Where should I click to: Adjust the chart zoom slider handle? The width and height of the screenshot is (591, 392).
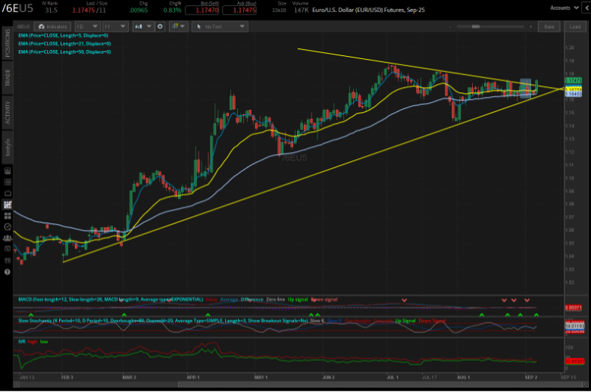(x=476, y=26)
